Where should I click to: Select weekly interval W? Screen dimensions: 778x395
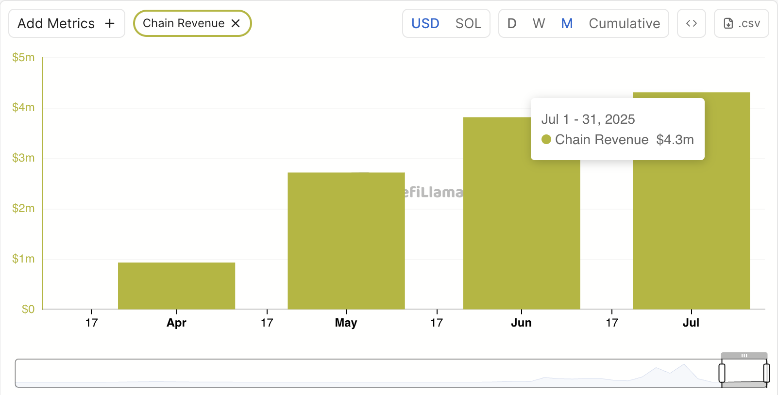(x=539, y=23)
